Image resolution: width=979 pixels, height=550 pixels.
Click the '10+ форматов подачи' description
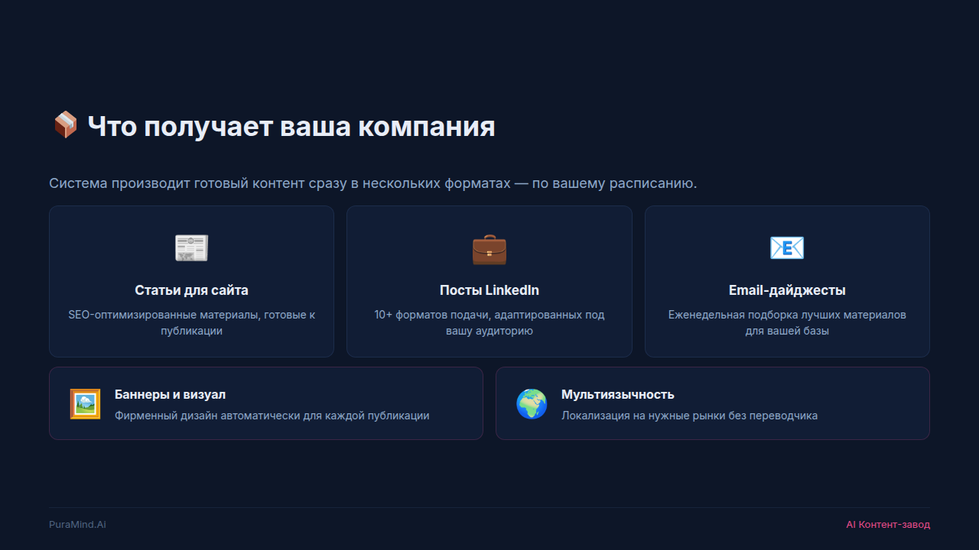coord(489,322)
